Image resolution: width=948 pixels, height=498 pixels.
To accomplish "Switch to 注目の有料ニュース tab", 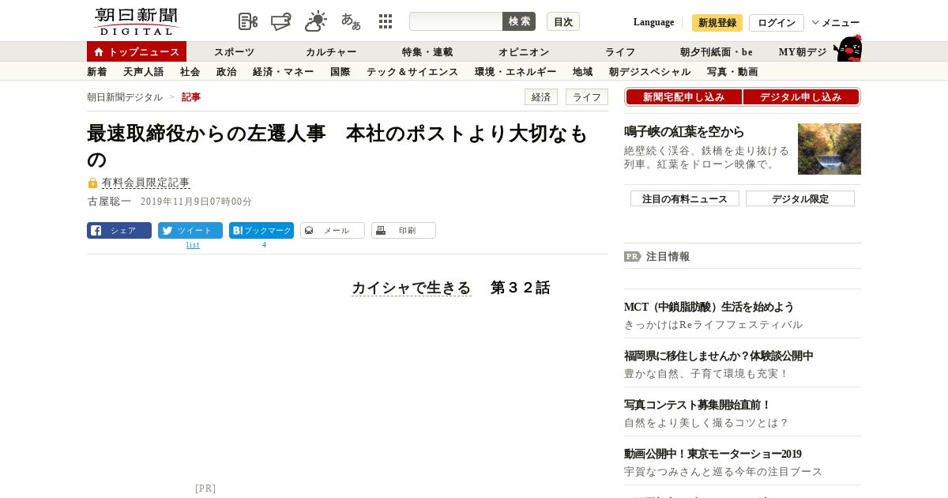I will [x=685, y=198].
